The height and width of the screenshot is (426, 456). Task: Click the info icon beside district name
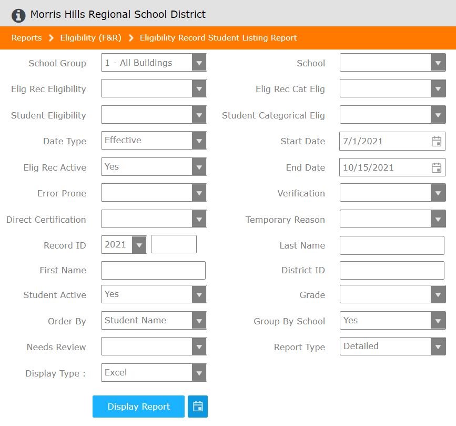tap(18, 15)
